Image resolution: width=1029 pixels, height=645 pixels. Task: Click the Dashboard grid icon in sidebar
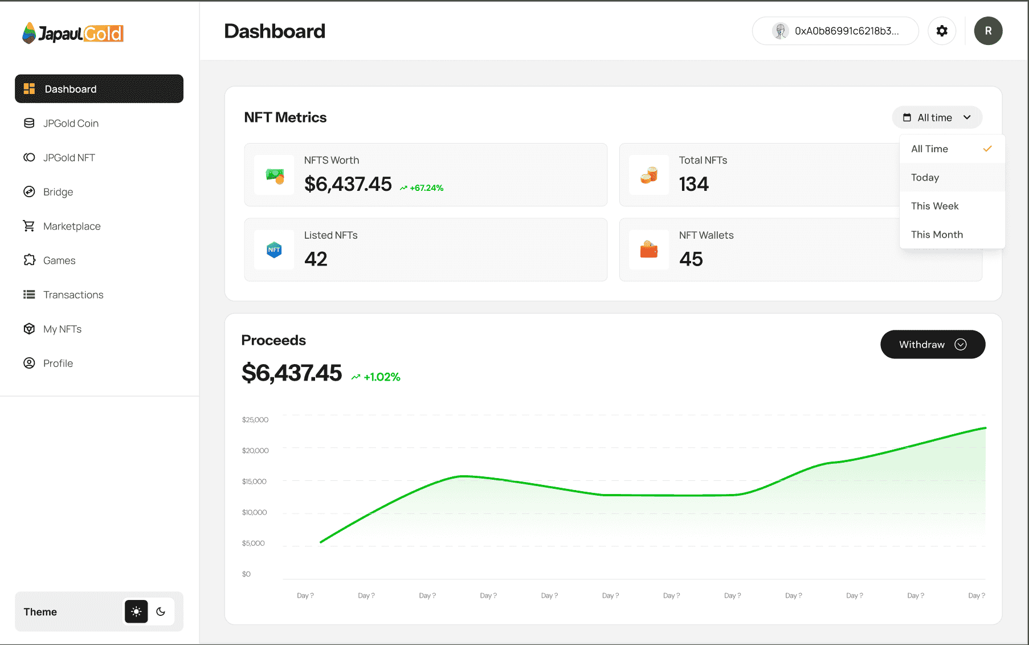(29, 89)
